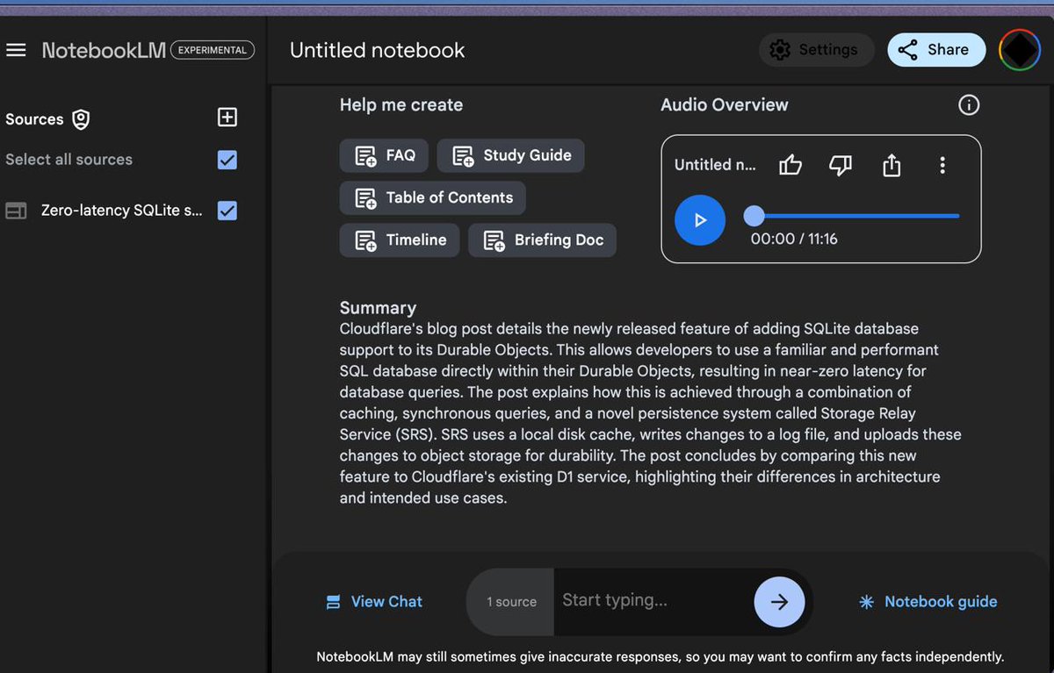Open notebook Settings
The width and height of the screenshot is (1054, 673).
tap(816, 50)
